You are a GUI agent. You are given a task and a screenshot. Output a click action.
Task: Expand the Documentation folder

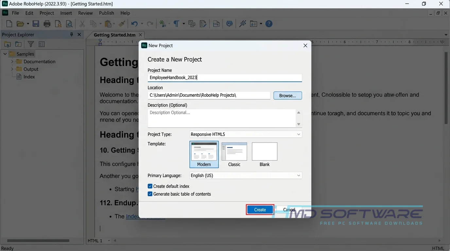click(12, 61)
